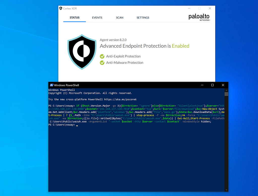Click the 'C:\Users\Public\wazuh.exe -ArgumentList' text
258x196 pixels.
click(78, 122)
